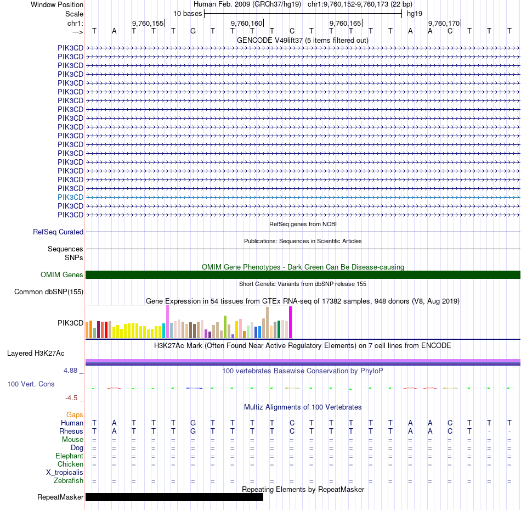Click the Layered H3K27Ac label
Screen dimensions: 521x510
pyautogui.click(x=36, y=354)
